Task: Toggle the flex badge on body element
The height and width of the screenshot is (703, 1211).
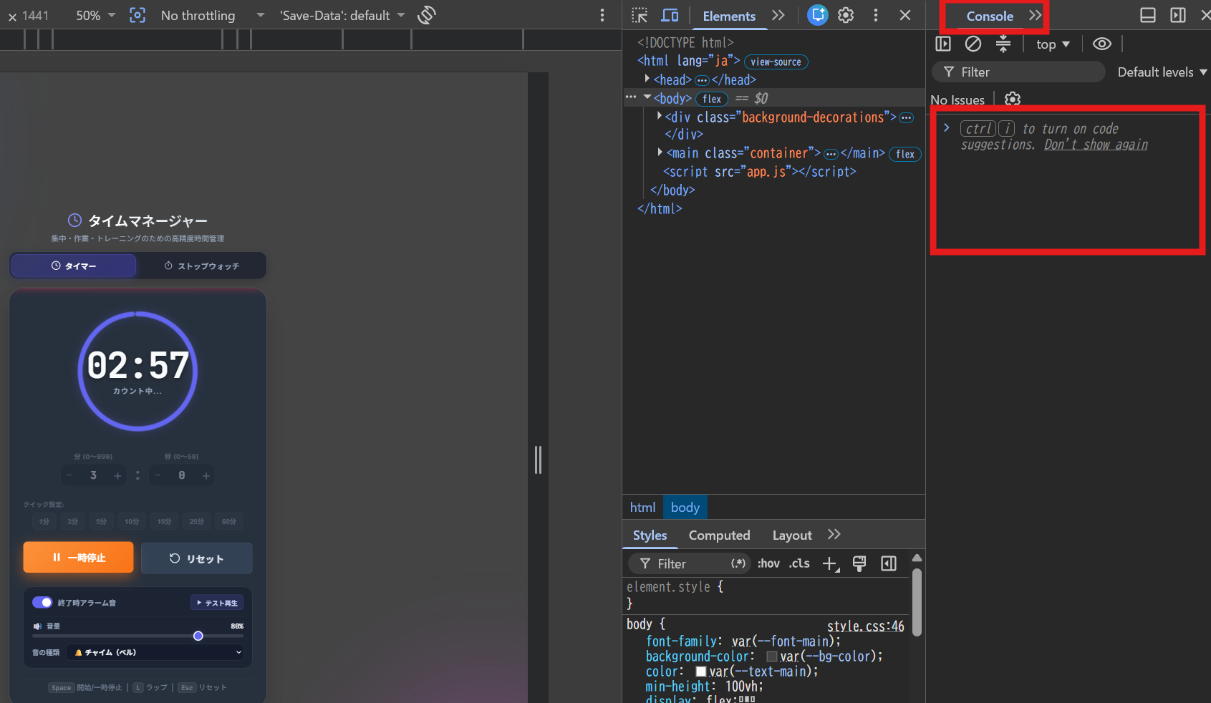Action: point(712,99)
